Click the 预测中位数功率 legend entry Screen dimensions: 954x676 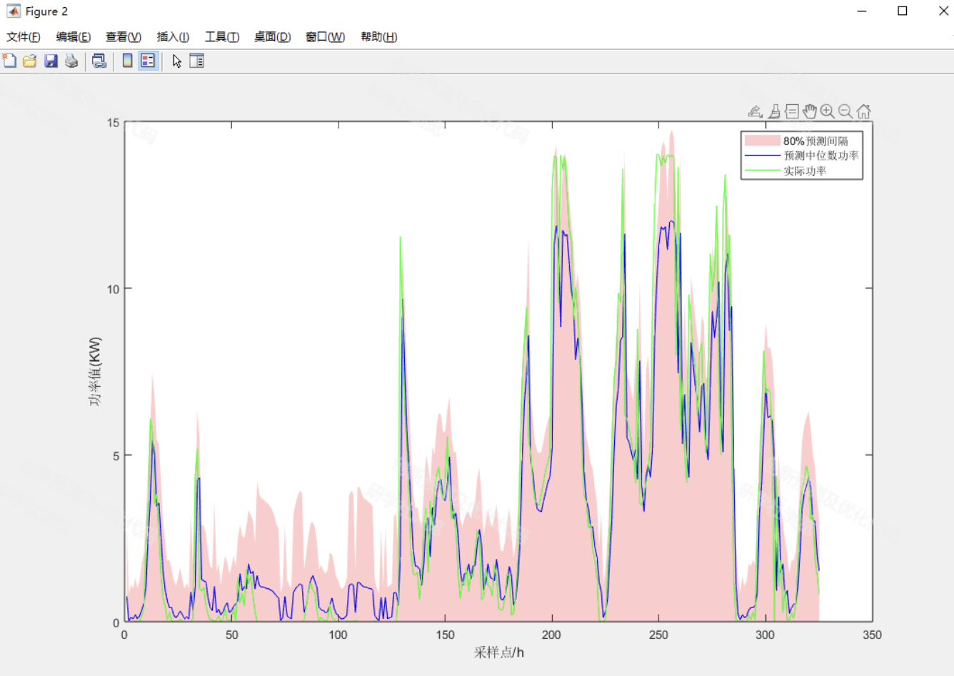821,156
